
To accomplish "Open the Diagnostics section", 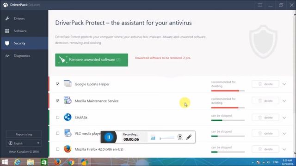I will (x=24, y=56).
